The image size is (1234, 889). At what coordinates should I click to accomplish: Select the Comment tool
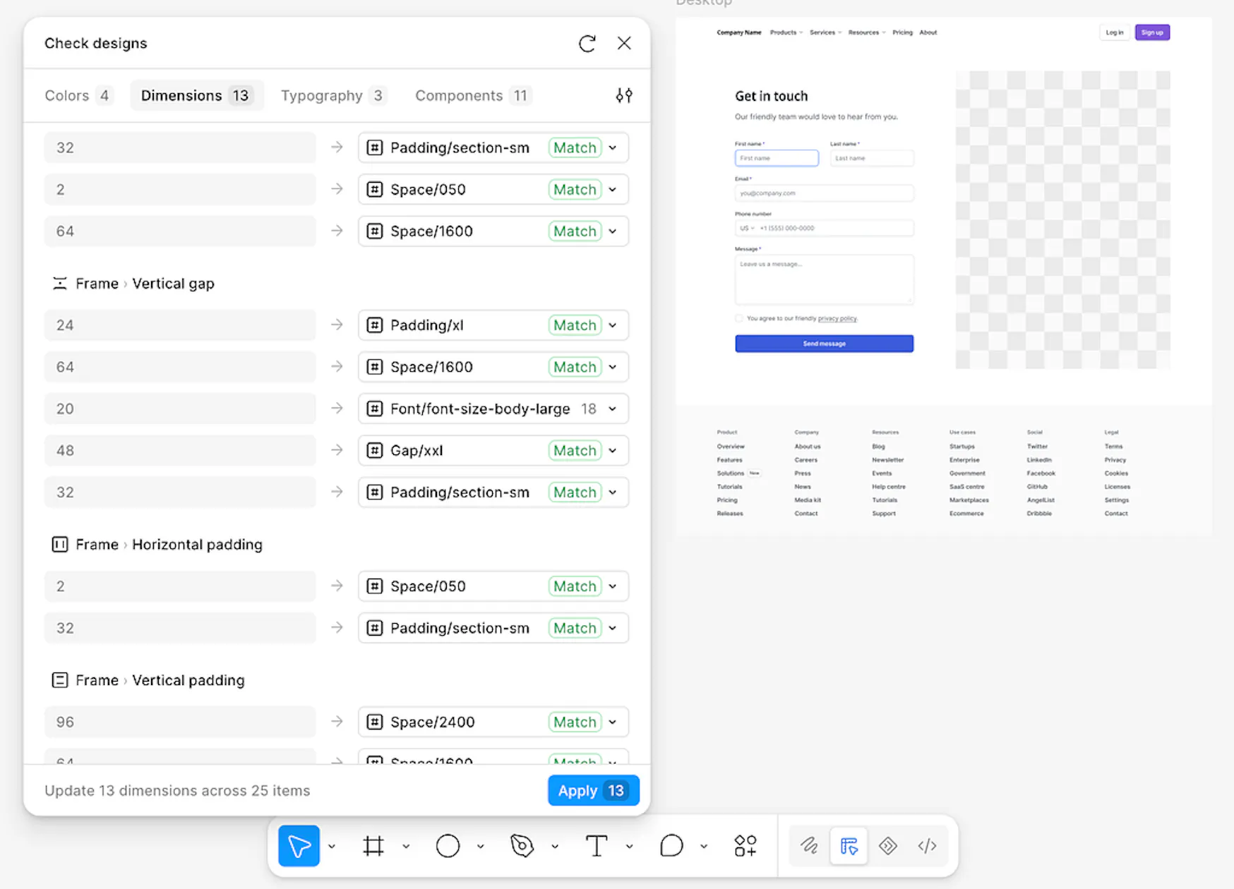pyautogui.click(x=671, y=846)
